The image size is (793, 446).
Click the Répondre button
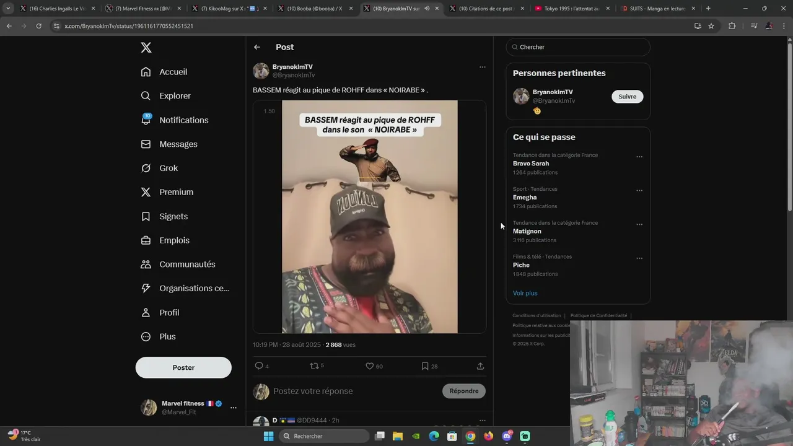coord(464,391)
